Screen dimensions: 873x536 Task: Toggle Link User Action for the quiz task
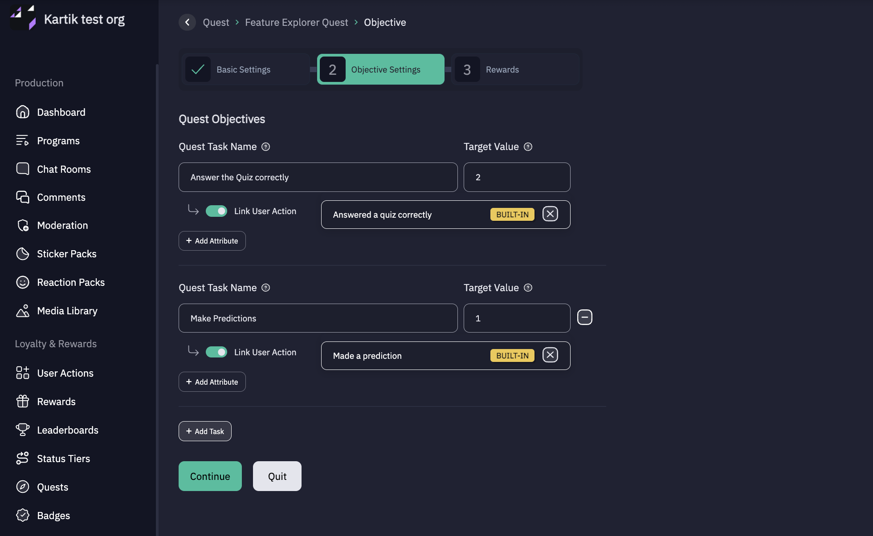(x=216, y=211)
